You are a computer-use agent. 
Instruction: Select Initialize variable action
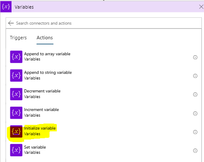[x=40, y=128]
